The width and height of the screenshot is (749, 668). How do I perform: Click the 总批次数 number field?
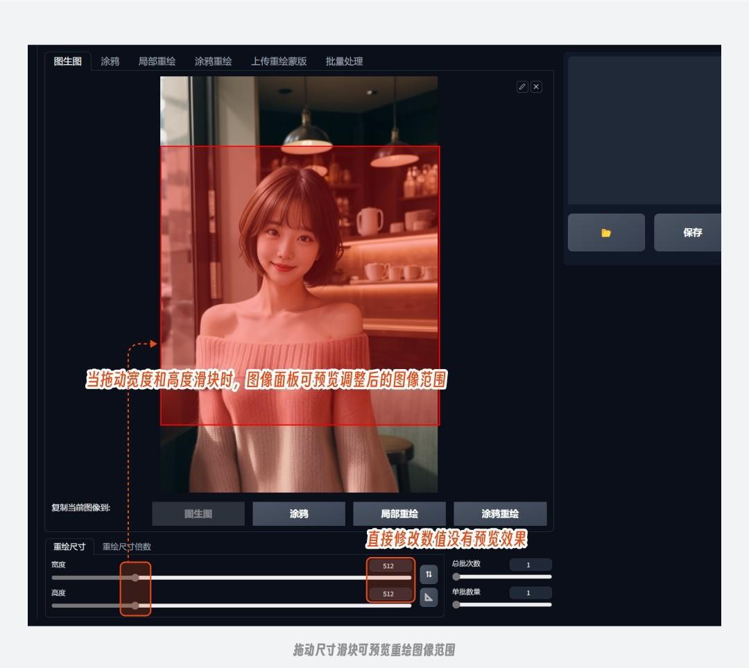click(x=531, y=565)
